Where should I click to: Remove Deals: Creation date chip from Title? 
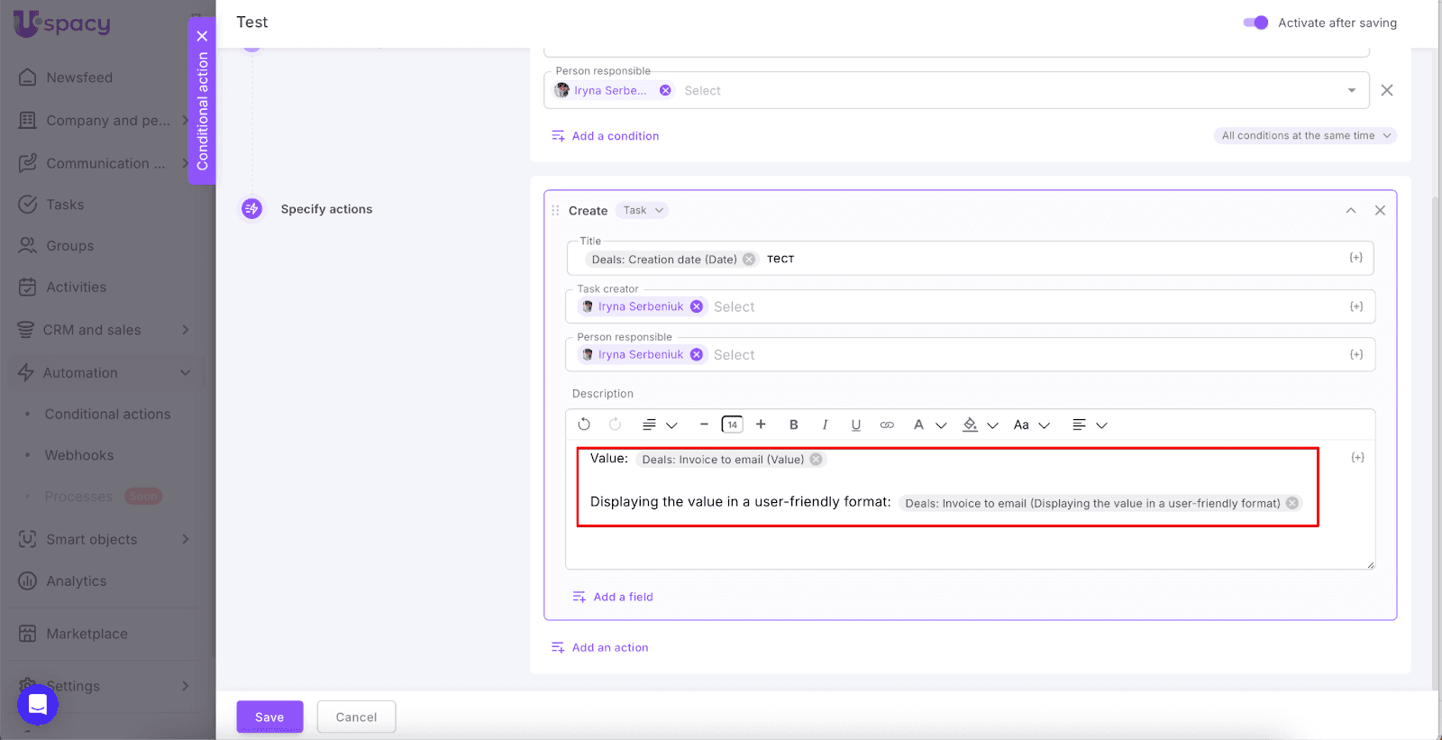point(749,260)
